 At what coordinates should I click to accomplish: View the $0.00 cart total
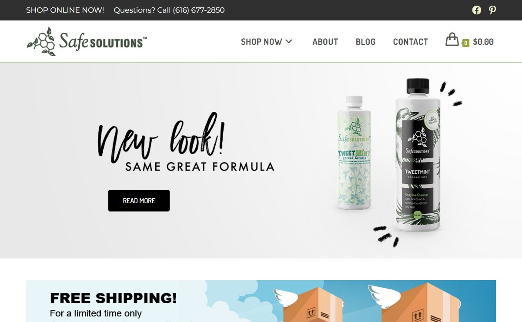pyautogui.click(x=483, y=42)
